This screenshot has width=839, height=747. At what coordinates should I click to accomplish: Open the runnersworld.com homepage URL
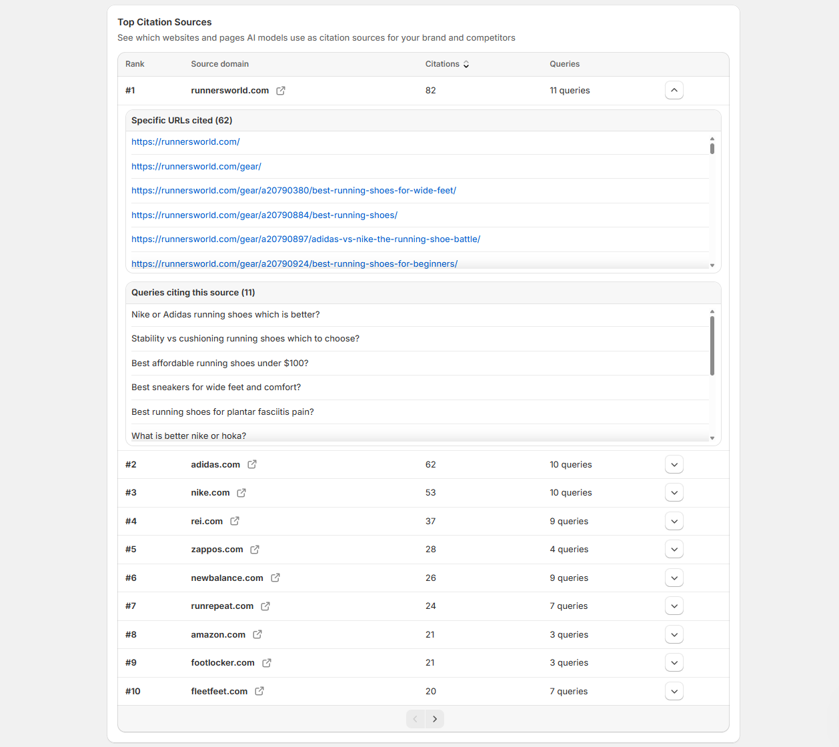[185, 142]
